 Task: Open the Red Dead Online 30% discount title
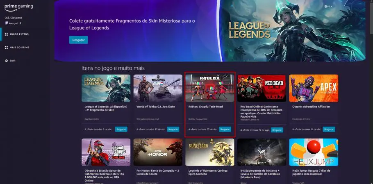click(x=262, y=112)
